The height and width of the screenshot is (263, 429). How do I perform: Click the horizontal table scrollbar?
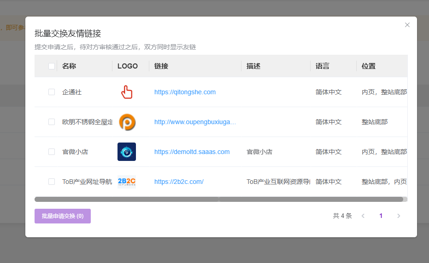tap(219, 200)
